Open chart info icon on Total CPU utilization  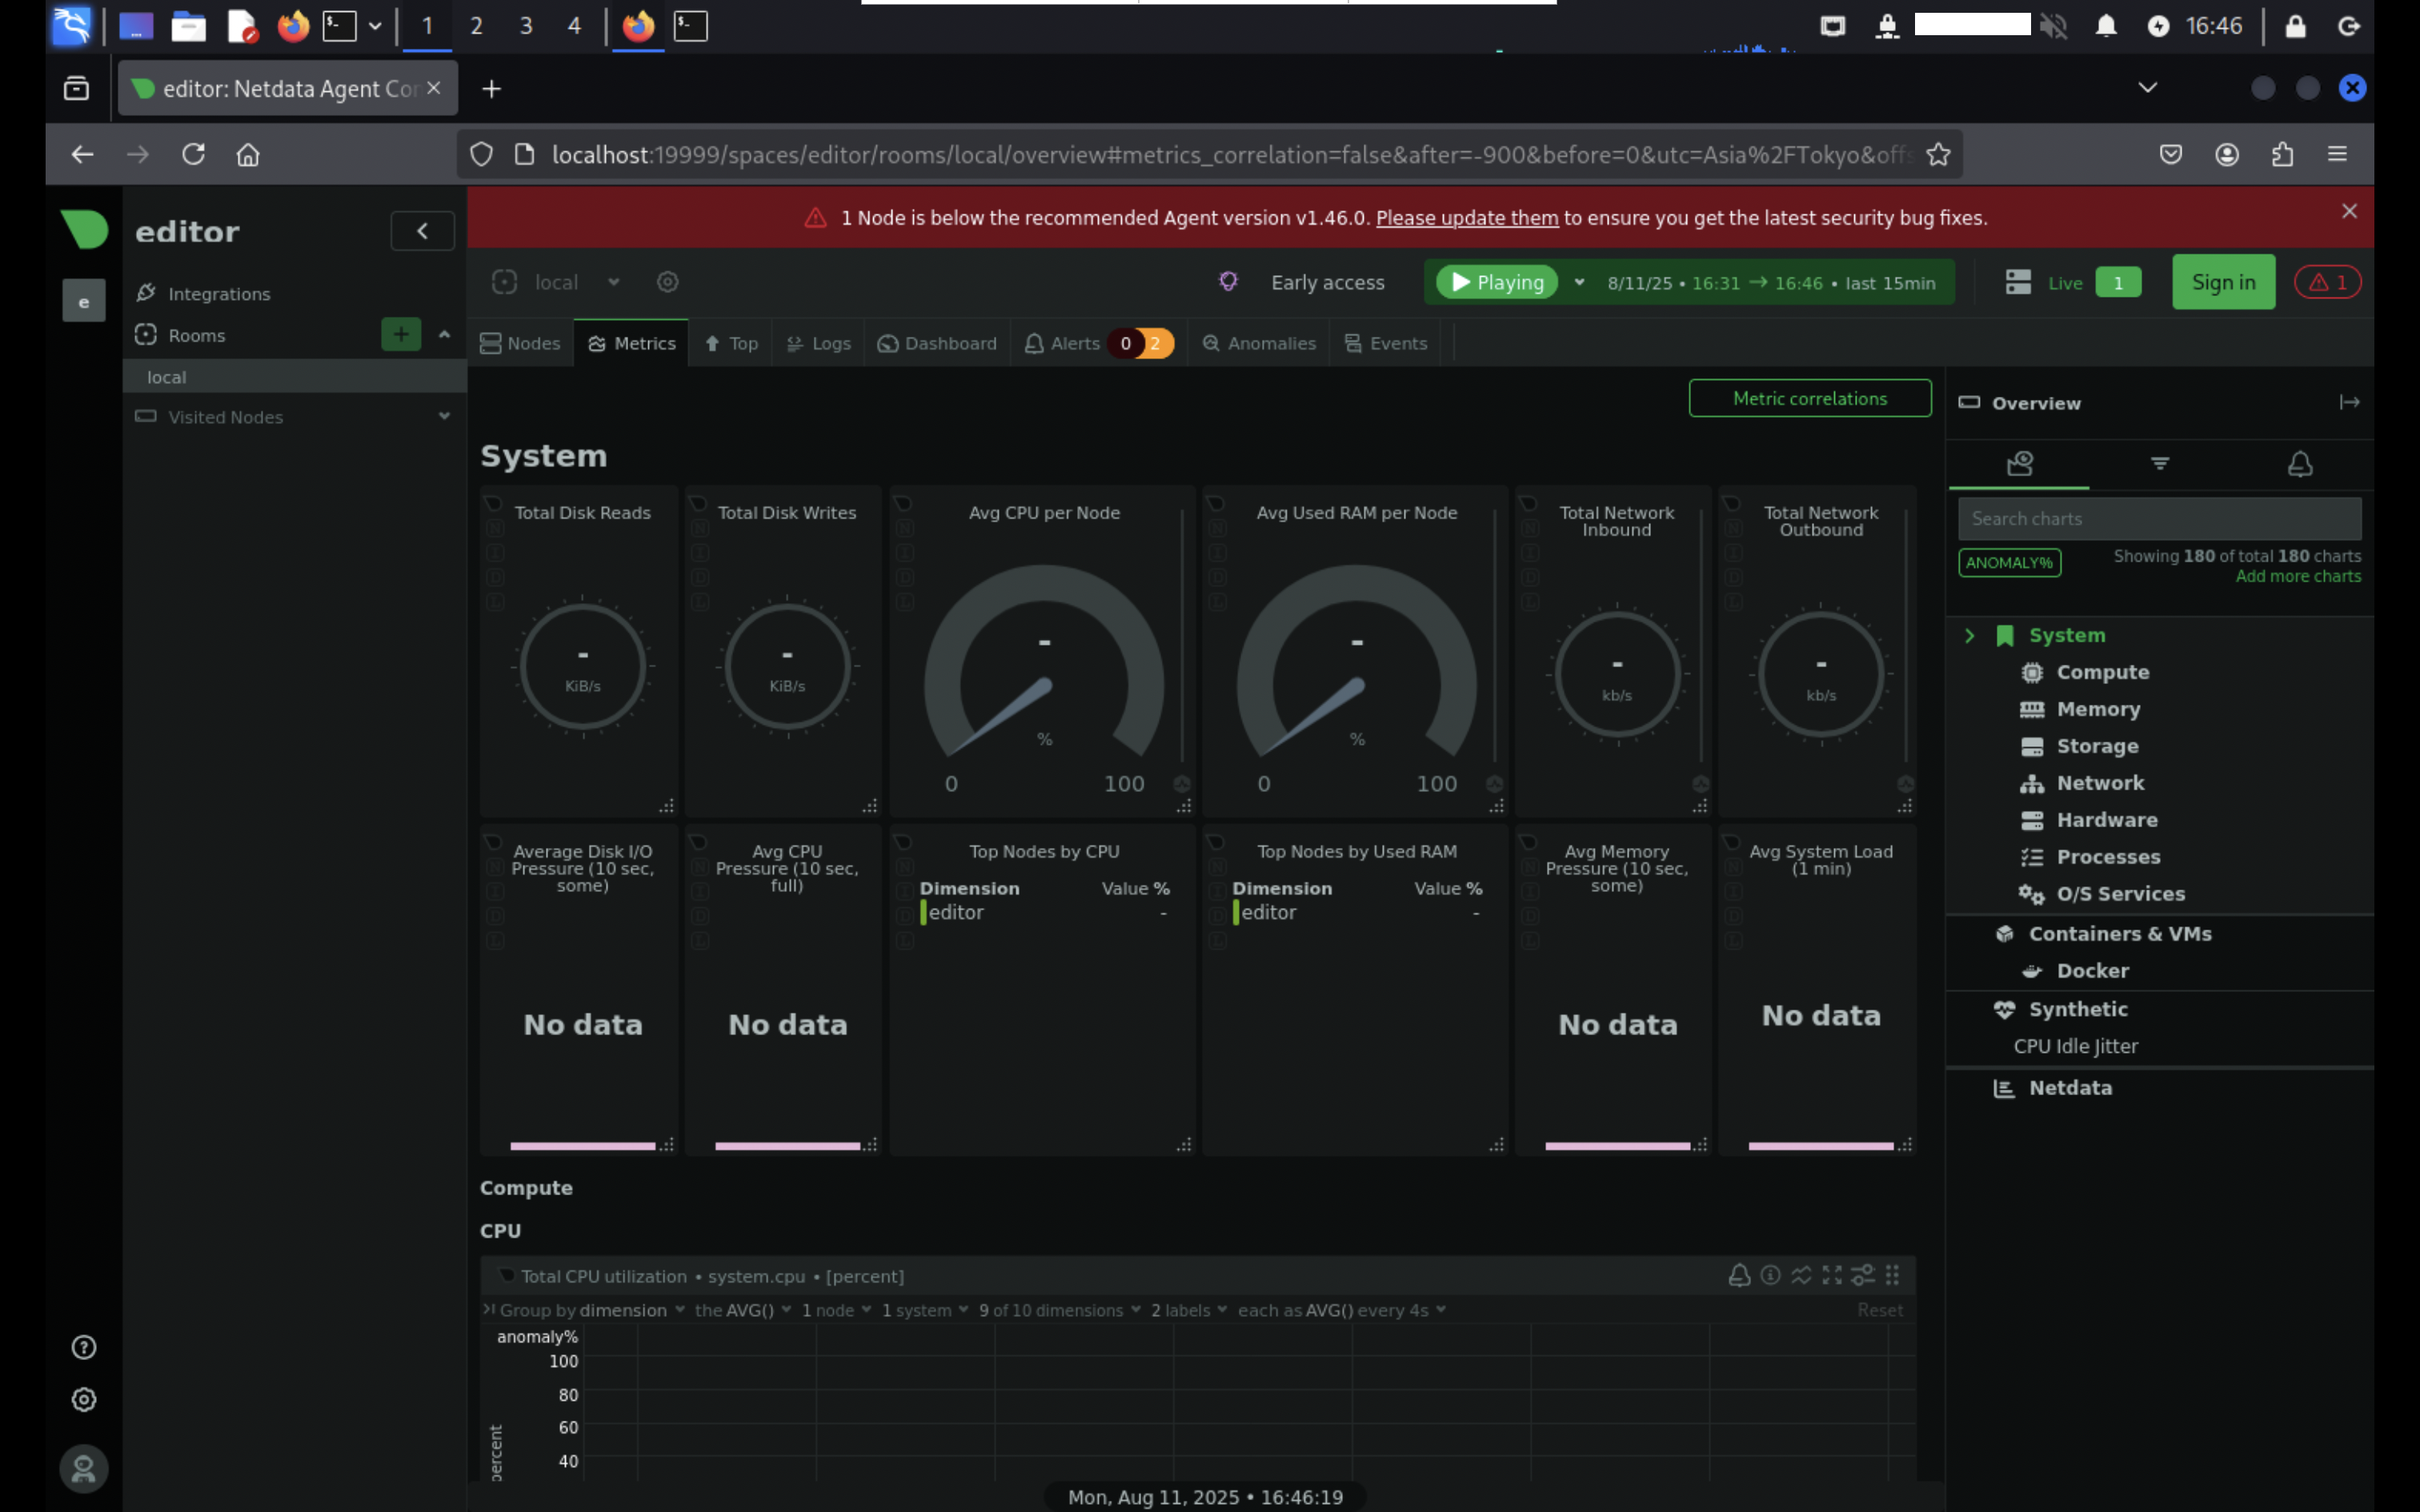(1770, 1275)
